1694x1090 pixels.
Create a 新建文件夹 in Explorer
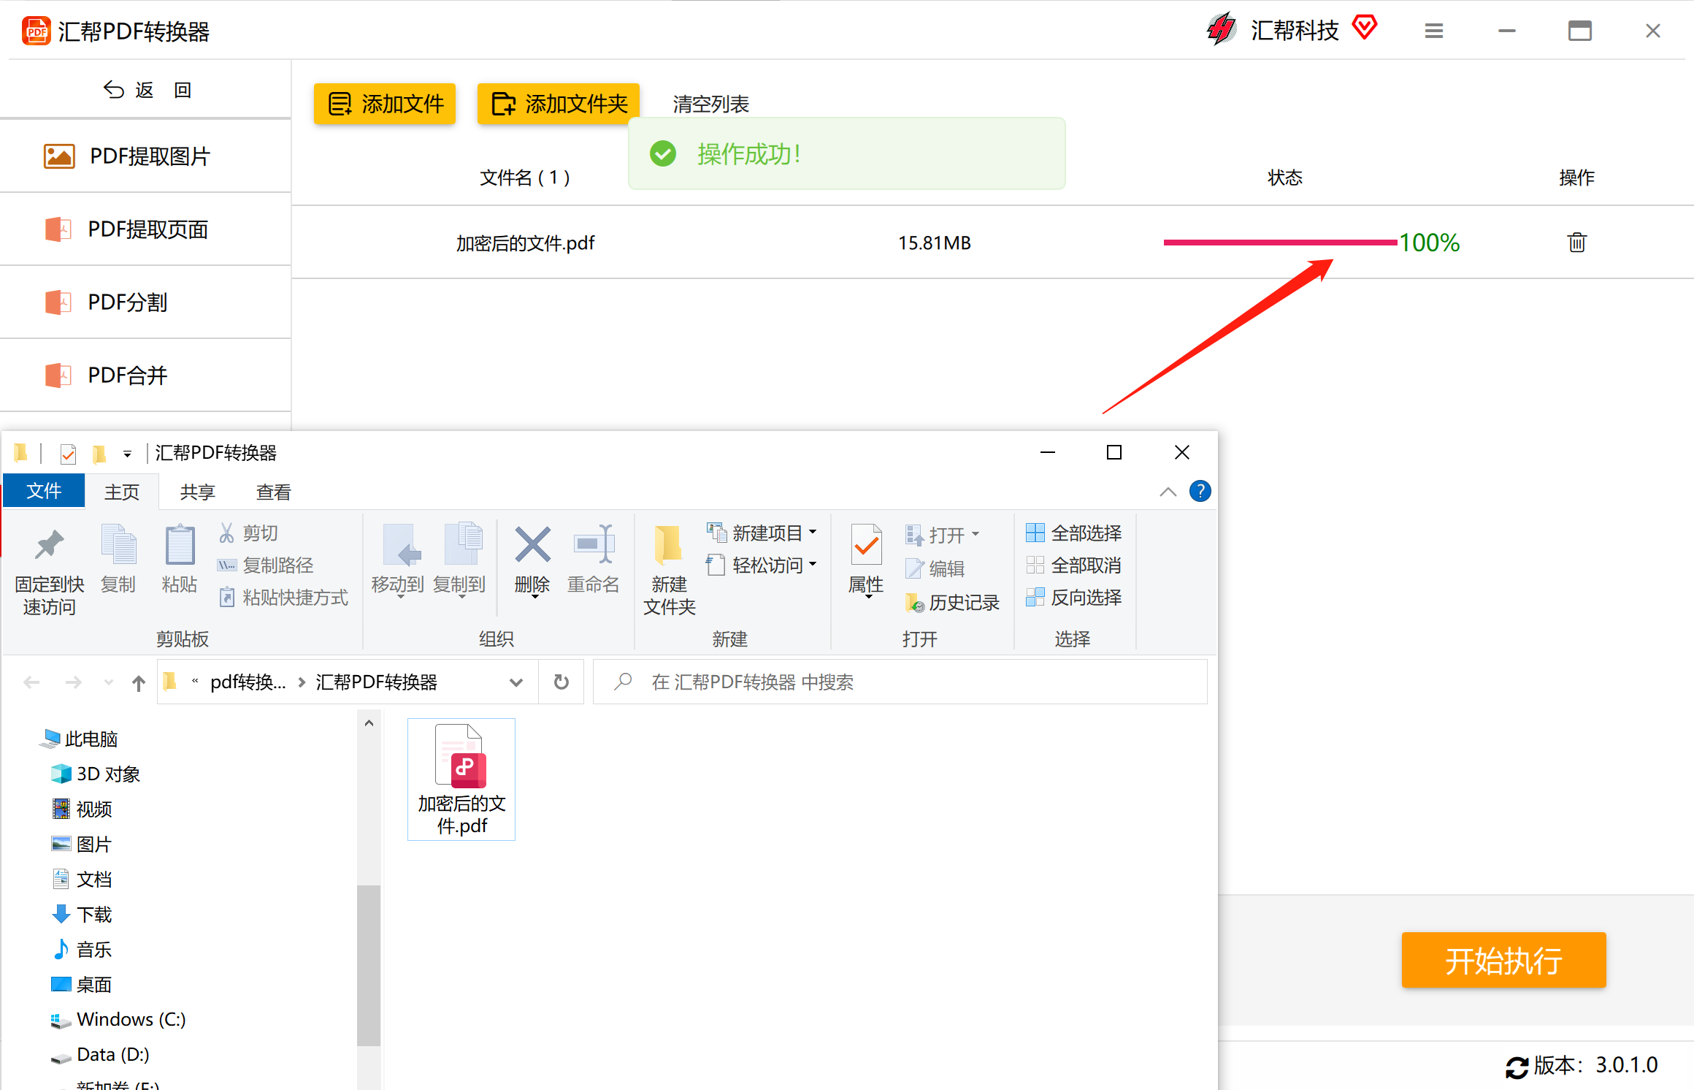pos(670,571)
